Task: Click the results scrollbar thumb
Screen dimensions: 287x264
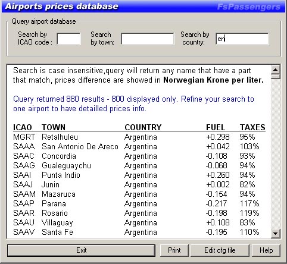Action: 275,77
